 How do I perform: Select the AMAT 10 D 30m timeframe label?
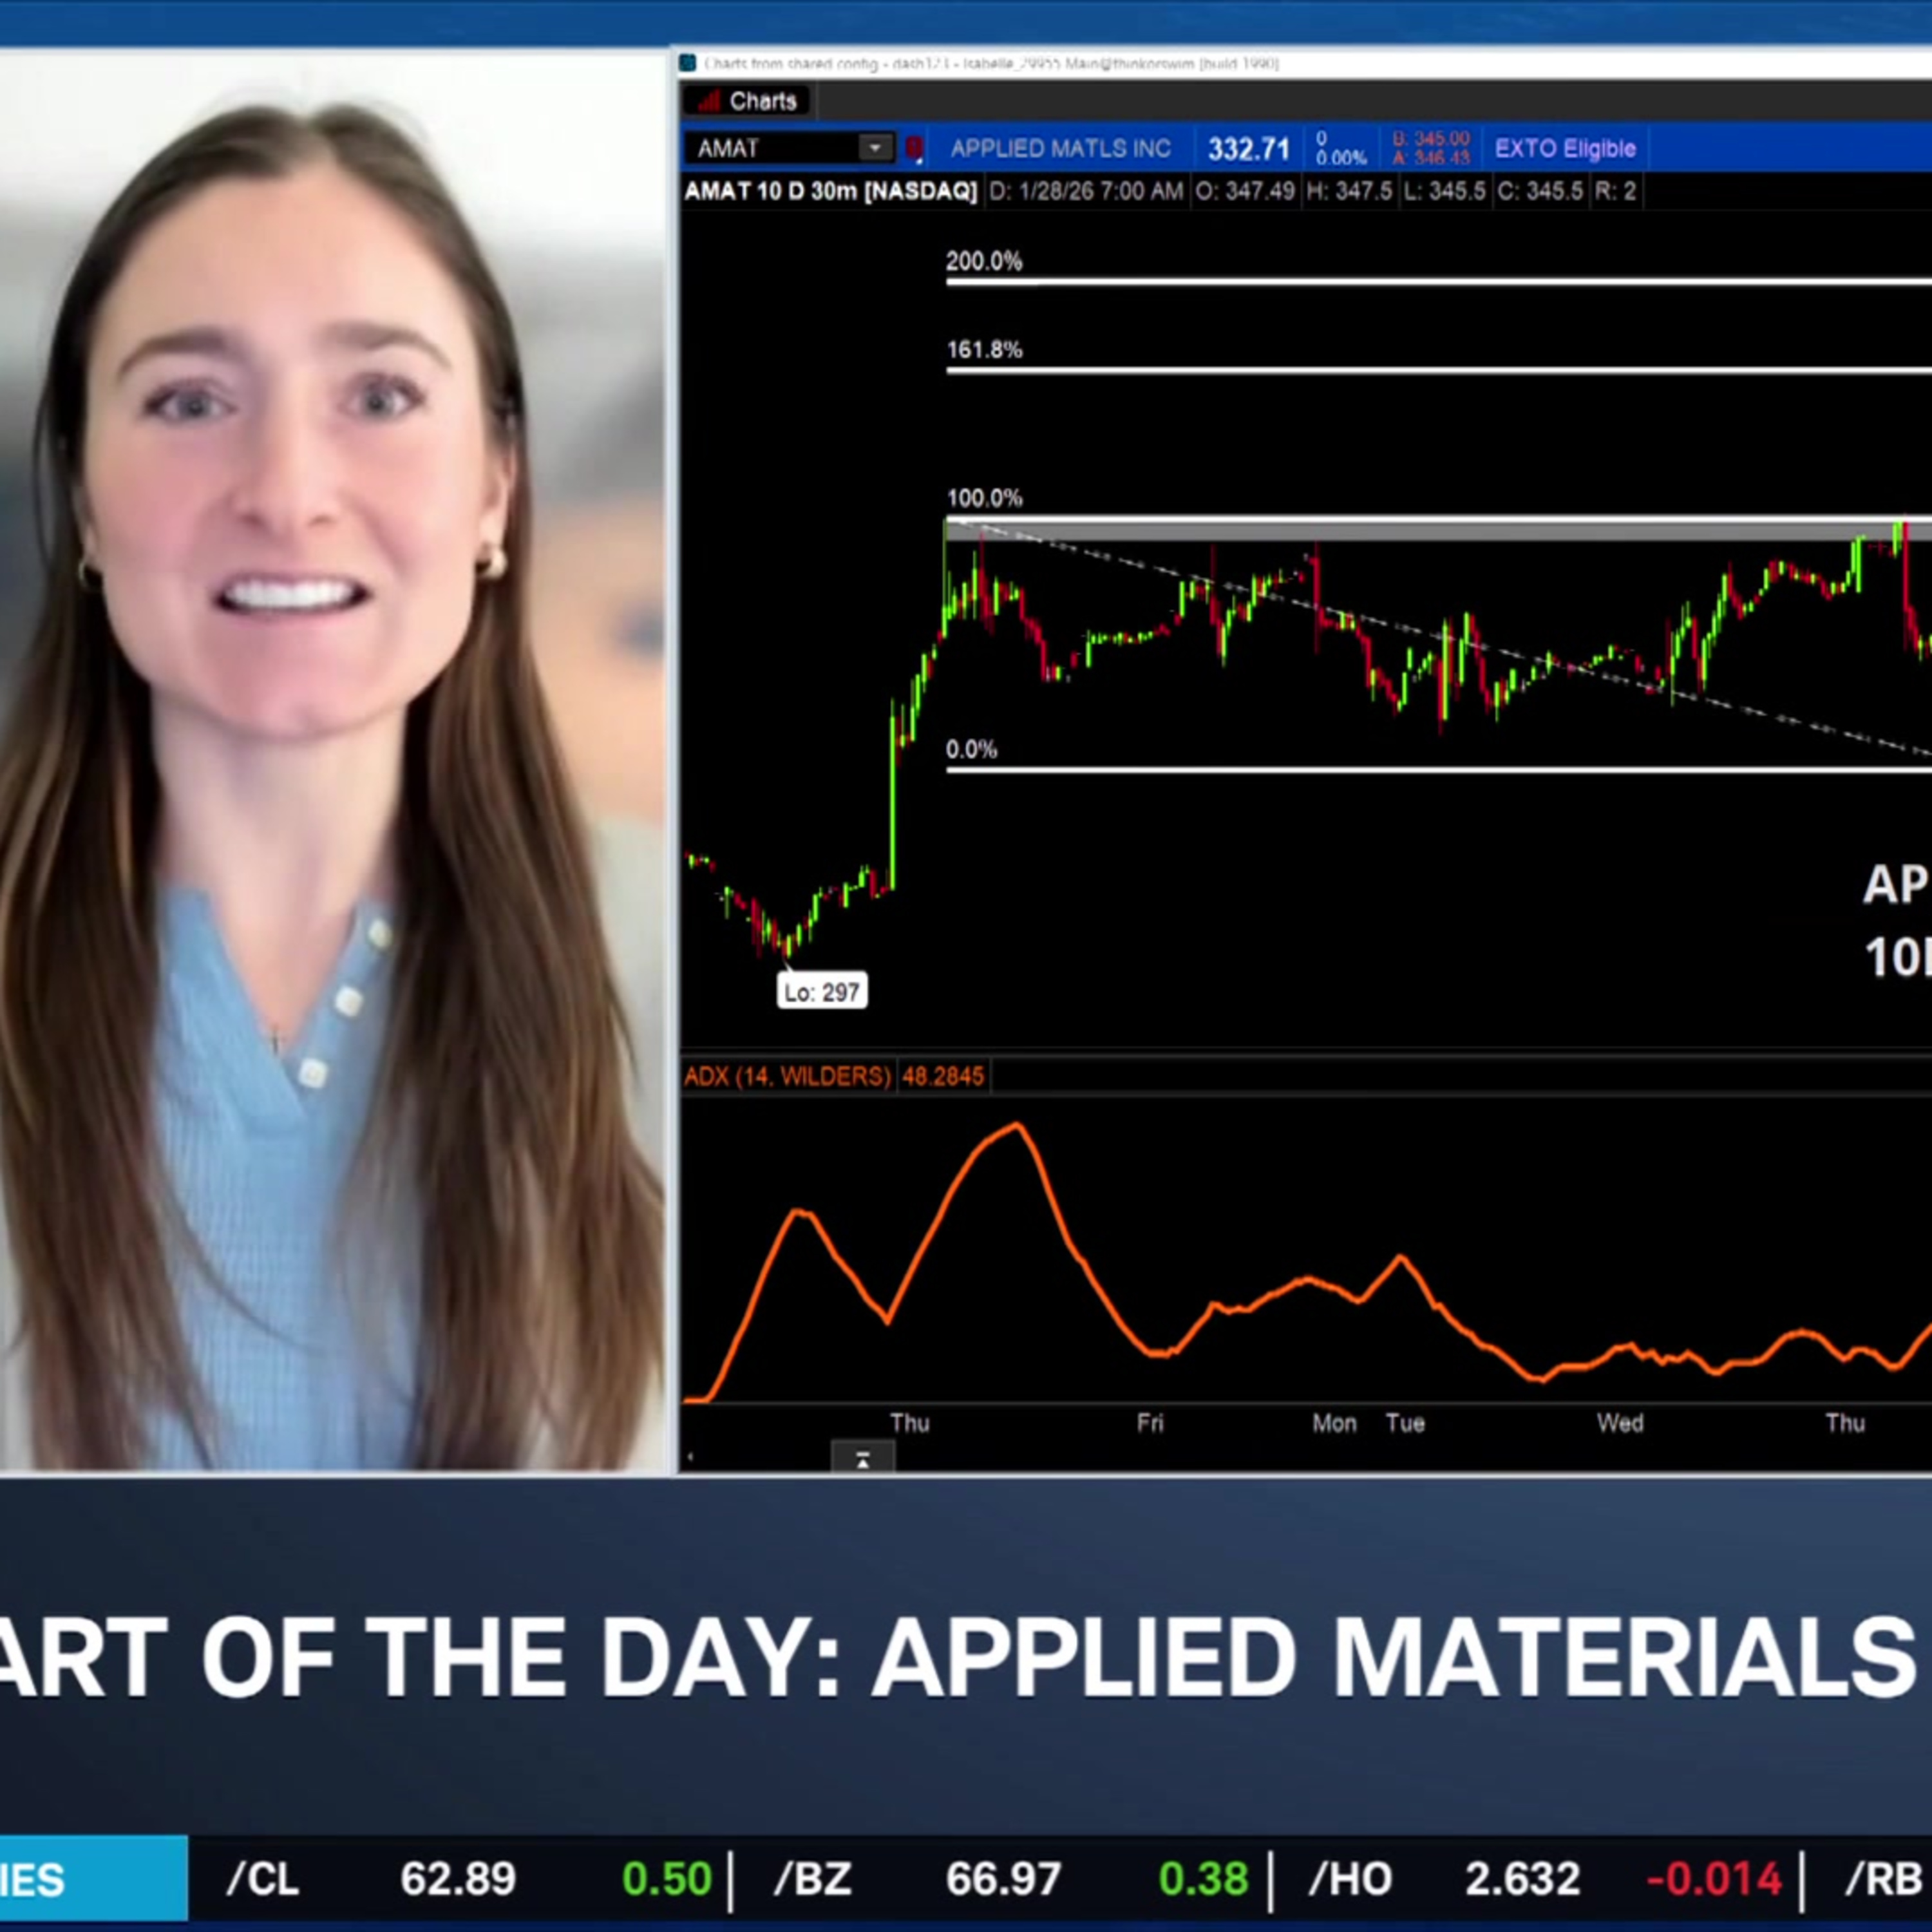click(x=830, y=191)
